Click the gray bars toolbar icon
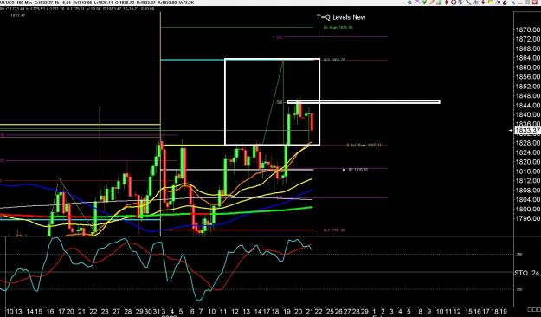The width and height of the screenshot is (541, 317). click(476, 3)
